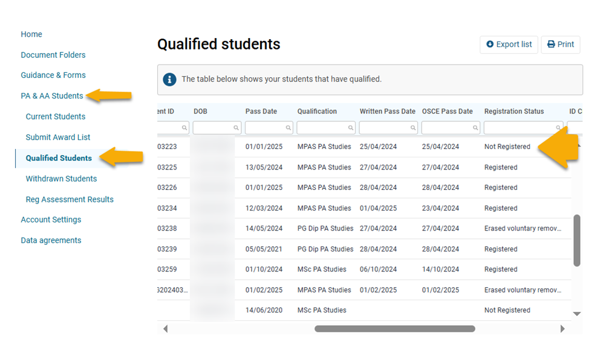Click down arrow of vertical scrollbar
The image size is (600, 345).
[x=576, y=314]
